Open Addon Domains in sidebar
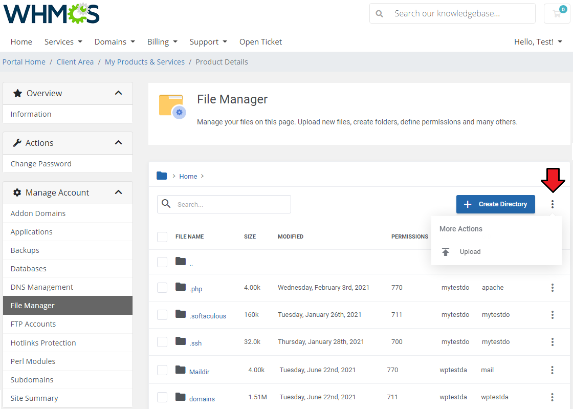This screenshot has height=409, width=573. 68,213
